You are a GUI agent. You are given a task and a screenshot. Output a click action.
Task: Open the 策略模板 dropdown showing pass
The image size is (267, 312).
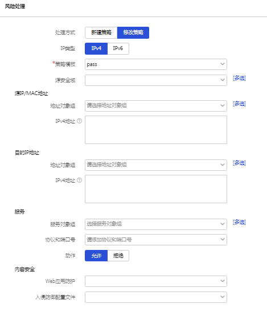click(156, 64)
